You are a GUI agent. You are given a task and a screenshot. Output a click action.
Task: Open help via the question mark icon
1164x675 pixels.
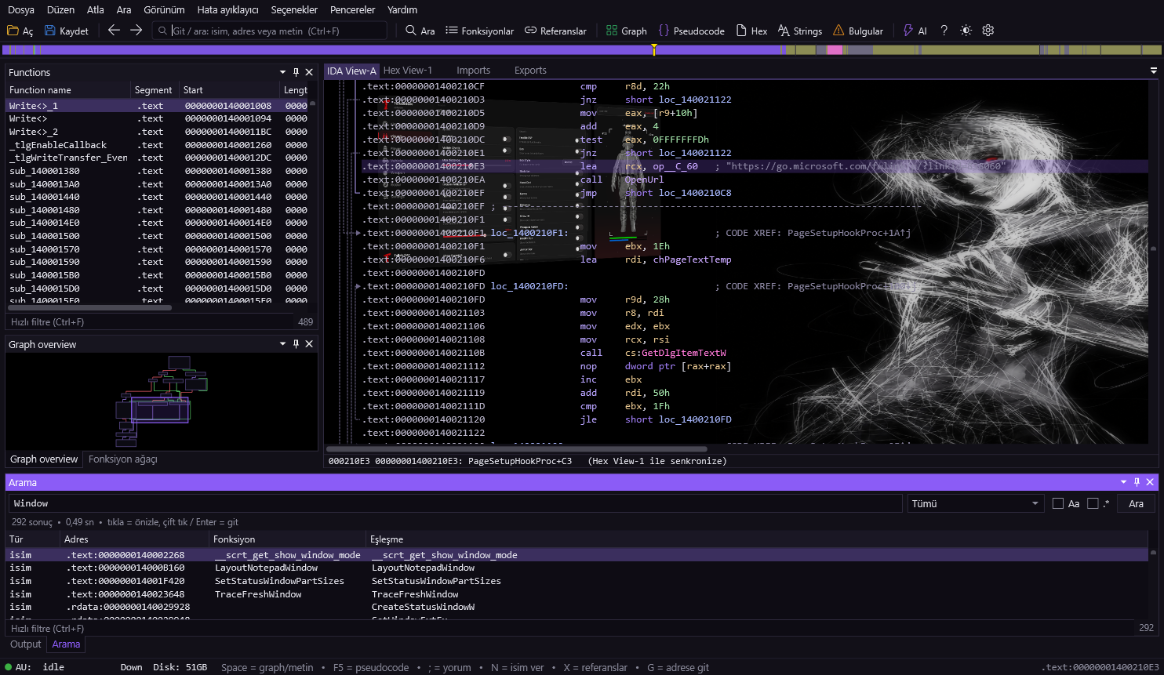click(x=944, y=31)
